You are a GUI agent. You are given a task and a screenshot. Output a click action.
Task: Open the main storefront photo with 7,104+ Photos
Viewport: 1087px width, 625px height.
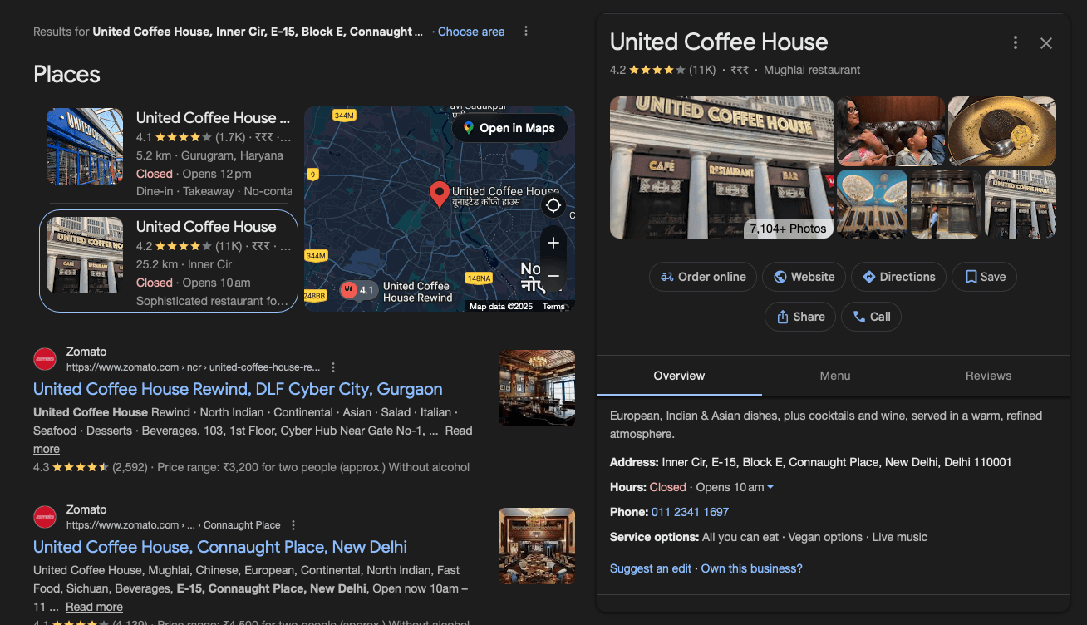click(721, 167)
